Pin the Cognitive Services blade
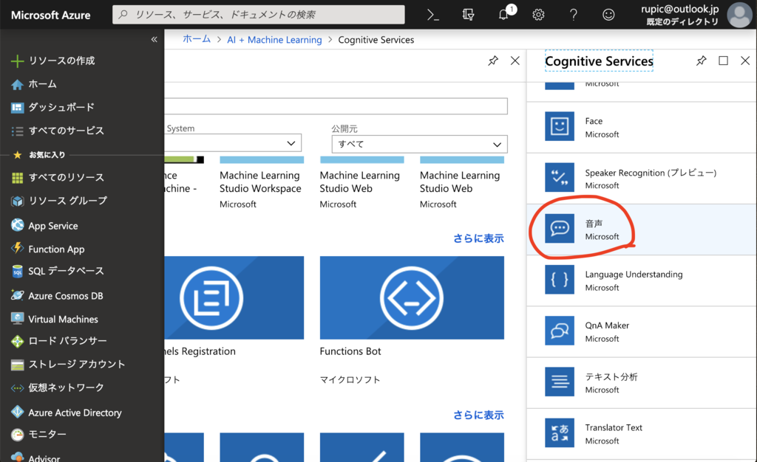The height and width of the screenshot is (462, 757). tap(701, 61)
